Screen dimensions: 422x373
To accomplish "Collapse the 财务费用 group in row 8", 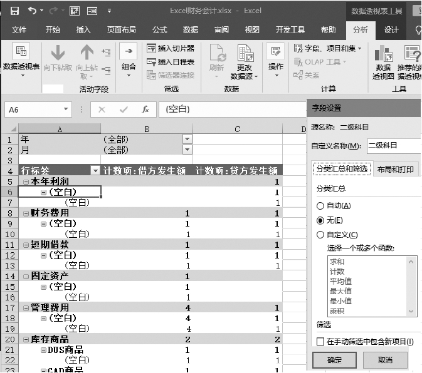I will tap(26, 213).
